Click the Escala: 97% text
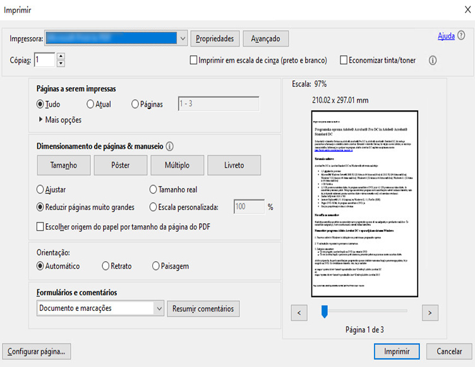Viewport: 475px width, 367px height. tap(310, 84)
